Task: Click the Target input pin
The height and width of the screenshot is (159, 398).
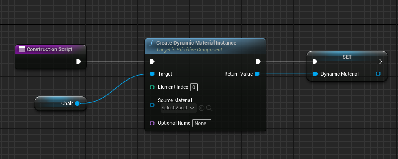Action: (152, 74)
